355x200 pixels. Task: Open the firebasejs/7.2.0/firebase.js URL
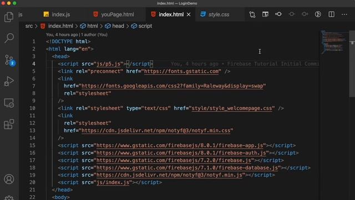tap(174, 161)
